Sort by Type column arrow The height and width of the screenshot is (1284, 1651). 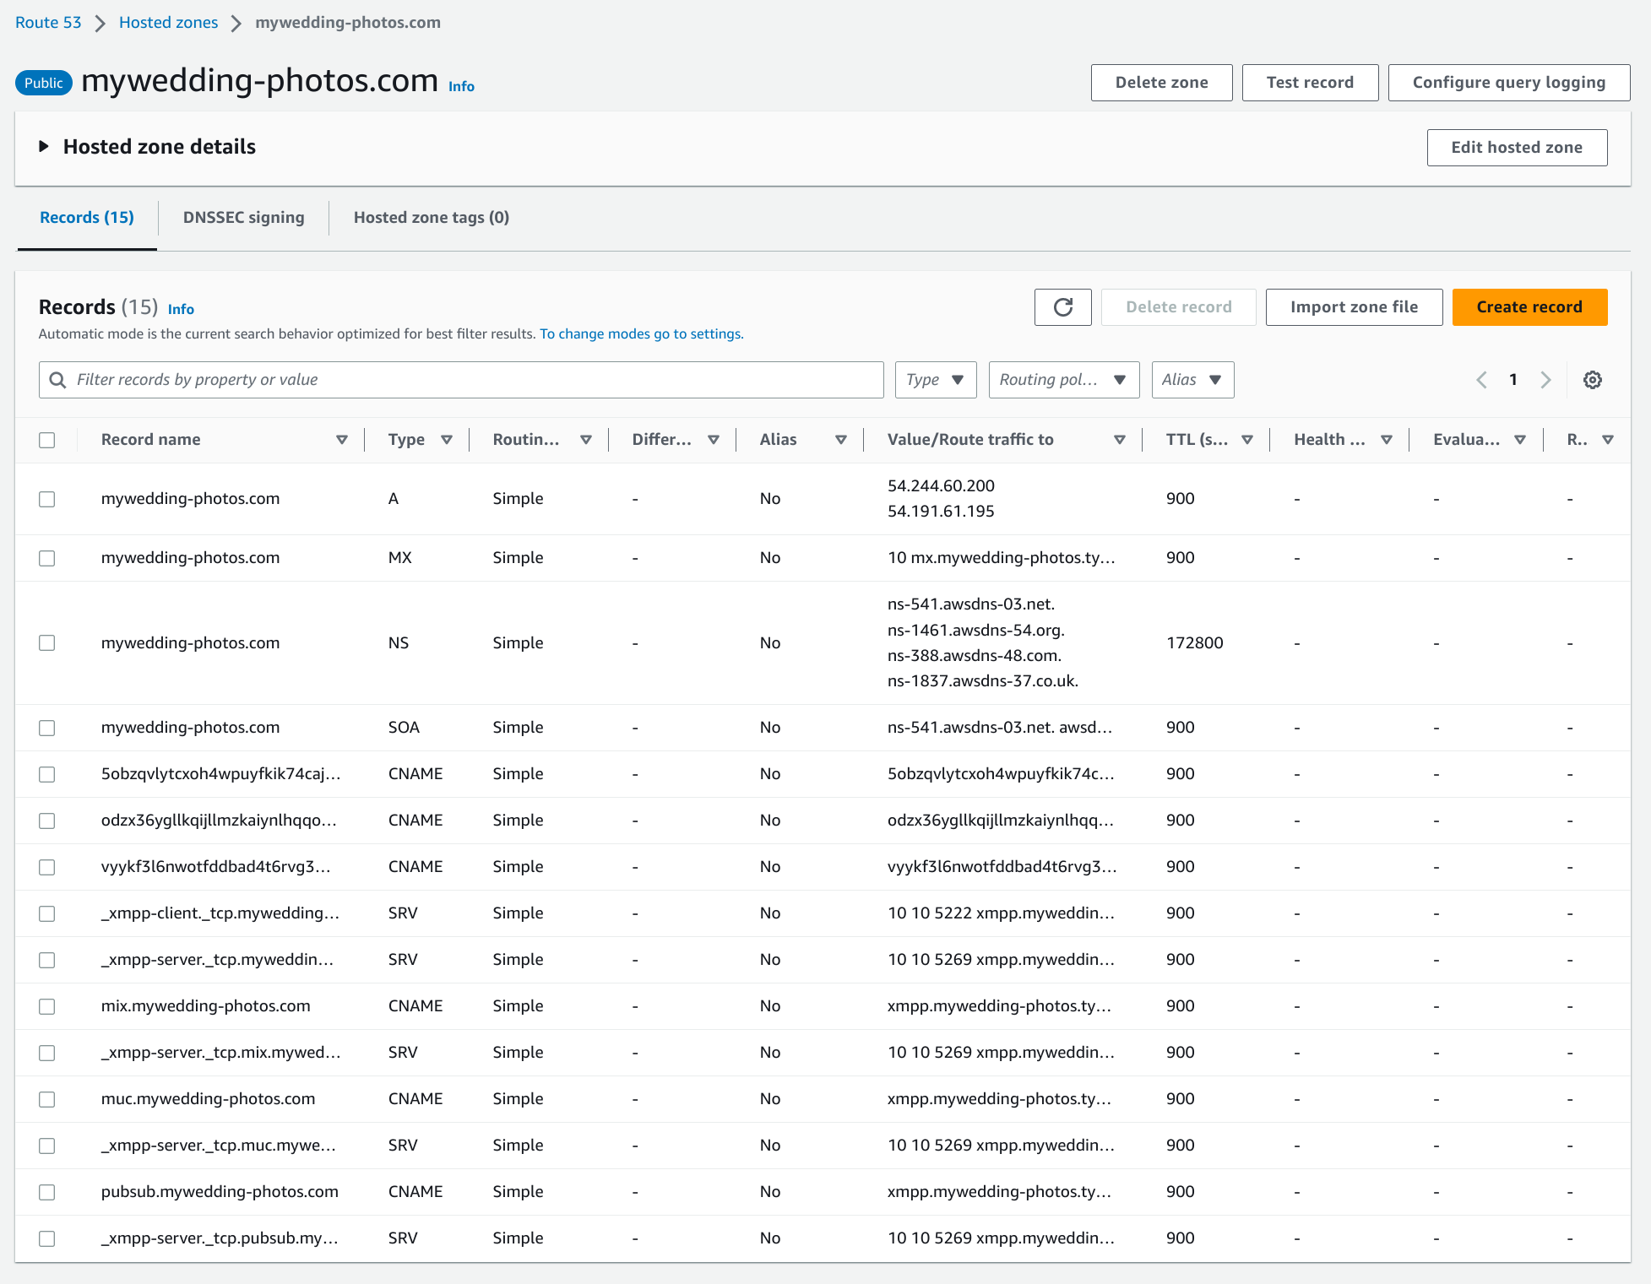[x=447, y=440]
